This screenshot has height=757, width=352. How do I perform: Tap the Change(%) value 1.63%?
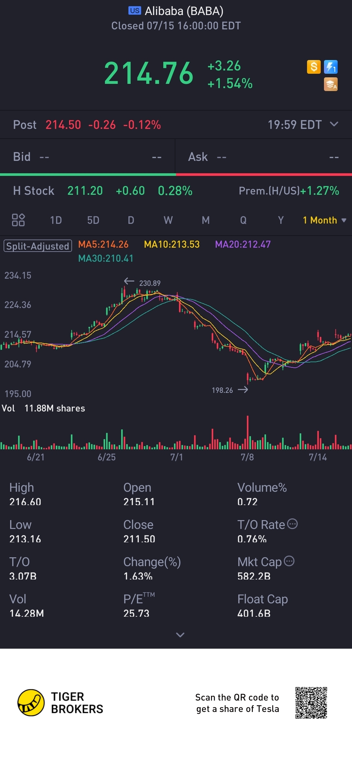[138, 576]
